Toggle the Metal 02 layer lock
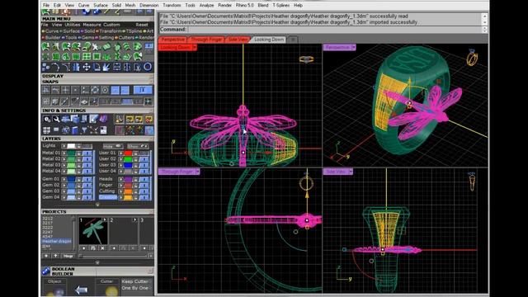 pos(79,159)
